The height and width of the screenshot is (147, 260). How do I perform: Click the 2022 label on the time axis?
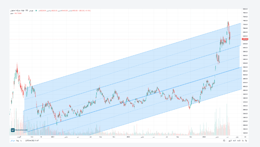128,137
